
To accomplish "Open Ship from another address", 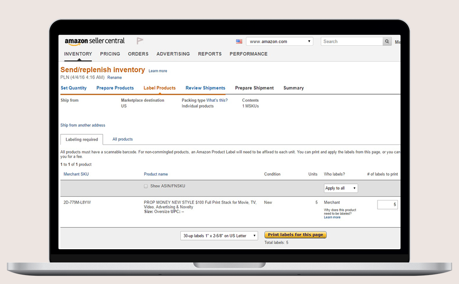I will coord(83,125).
